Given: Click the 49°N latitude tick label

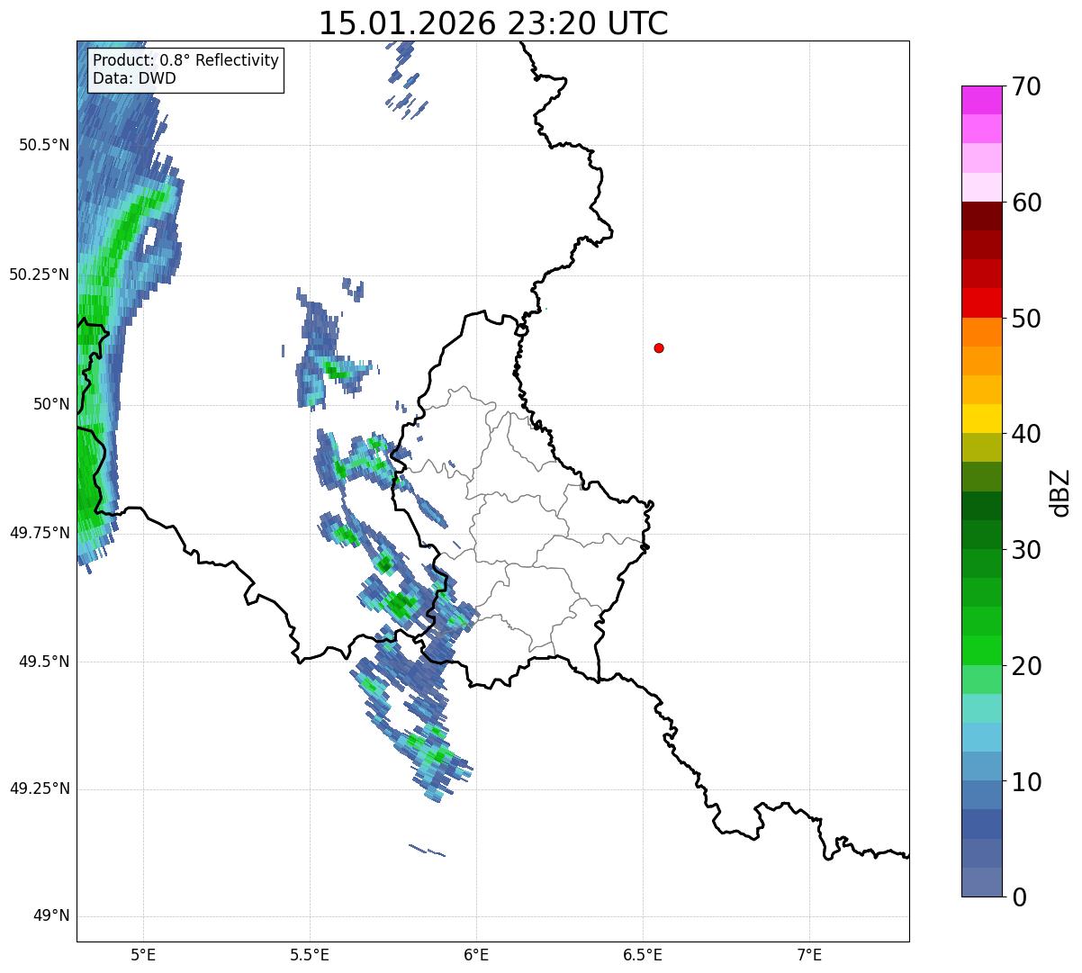Looking at the screenshot, I should (x=52, y=916).
